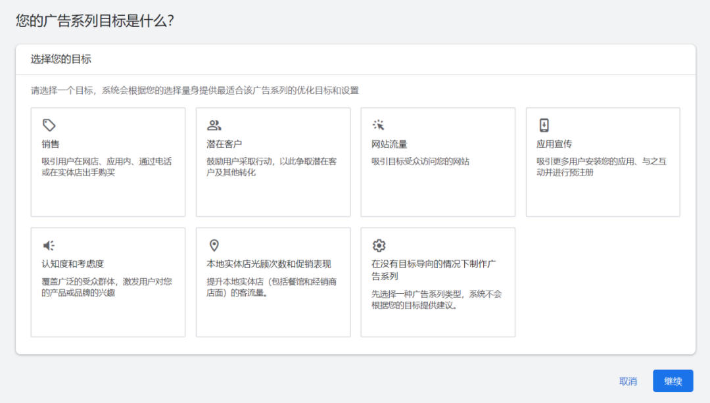The height and width of the screenshot is (403, 710).
Task: Select the 销售 goal card
Action: click(108, 162)
